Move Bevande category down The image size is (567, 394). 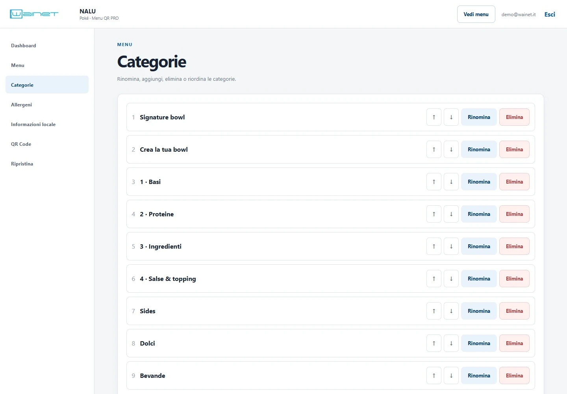click(451, 375)
